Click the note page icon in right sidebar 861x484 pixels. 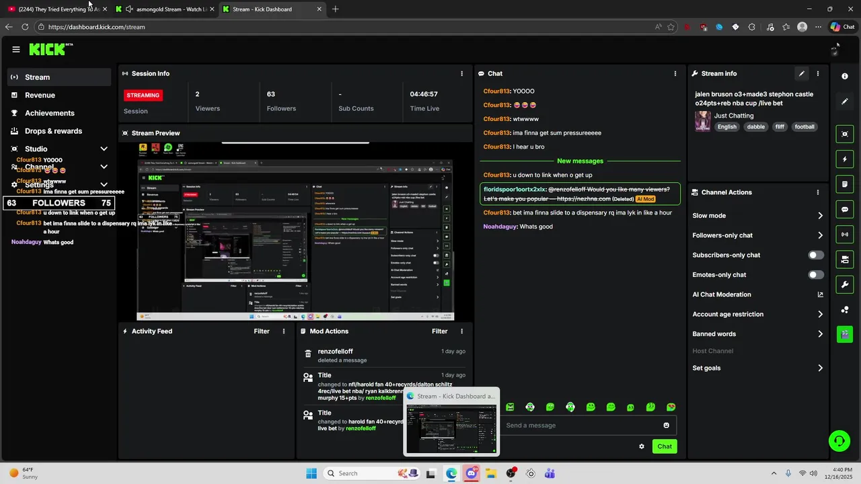pos(845,184)
